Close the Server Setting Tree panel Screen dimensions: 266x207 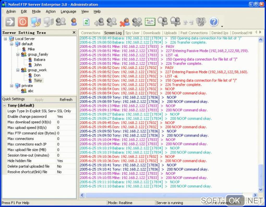point(74,32)
